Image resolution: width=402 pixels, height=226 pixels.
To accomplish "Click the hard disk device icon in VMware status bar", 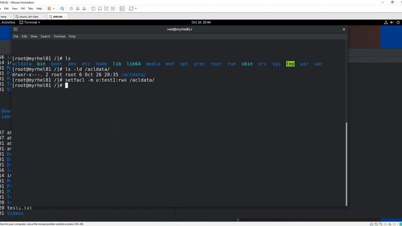I will (x=371, y=224).
